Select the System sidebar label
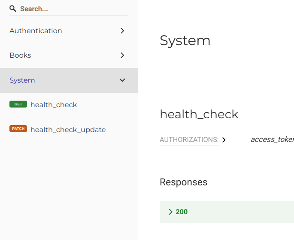 click(x=22, y=80)
